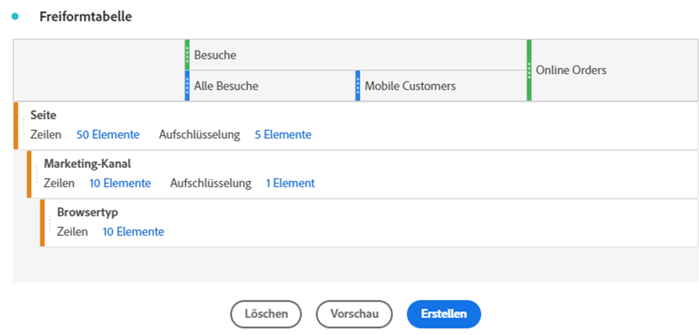The height and width of the screenshot is (335, 699).
Task: Select the Online Orders column header
Action: [x=571, y=70]
